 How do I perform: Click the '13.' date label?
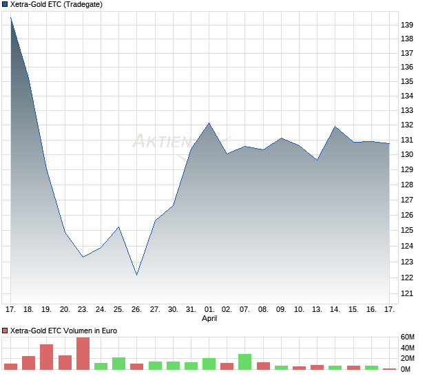point(317,310)
